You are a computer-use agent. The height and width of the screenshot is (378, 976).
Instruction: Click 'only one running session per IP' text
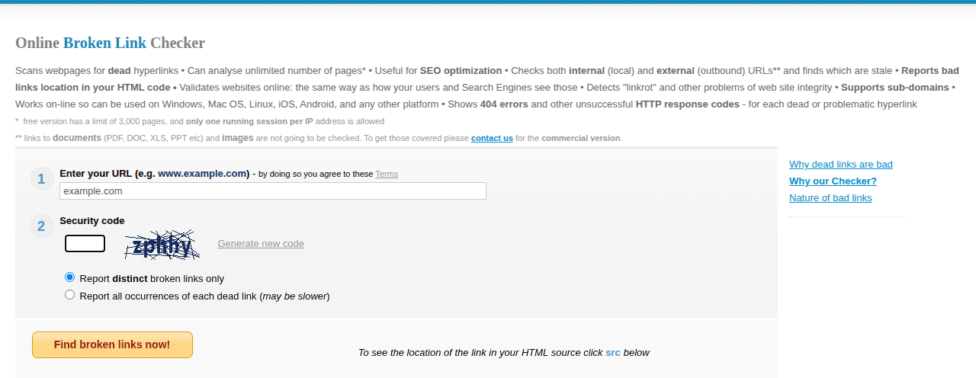(249, 121)
